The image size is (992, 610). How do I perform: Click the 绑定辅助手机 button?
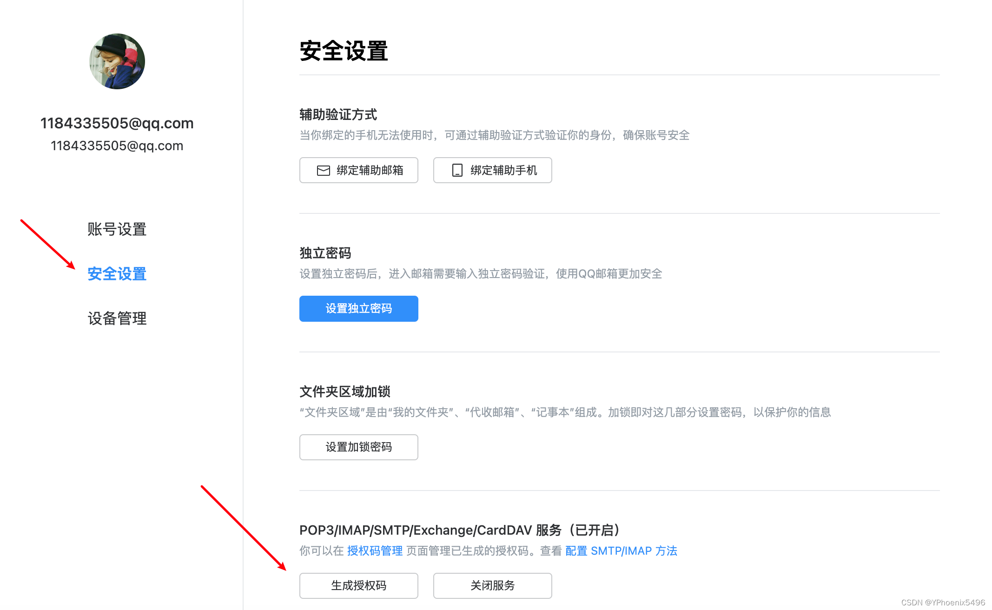click(x=492, y=170)
